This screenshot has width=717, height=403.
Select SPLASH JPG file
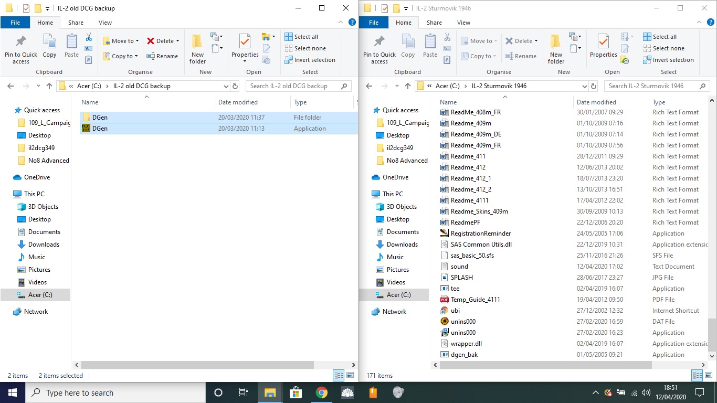coord(461,278)
